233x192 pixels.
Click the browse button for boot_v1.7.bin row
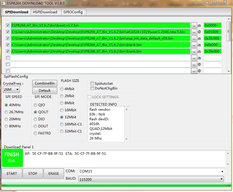click(x=194, y=25)
